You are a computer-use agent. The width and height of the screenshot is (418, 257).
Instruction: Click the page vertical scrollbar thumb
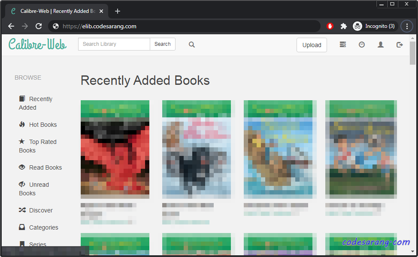(x=412, y=53)
